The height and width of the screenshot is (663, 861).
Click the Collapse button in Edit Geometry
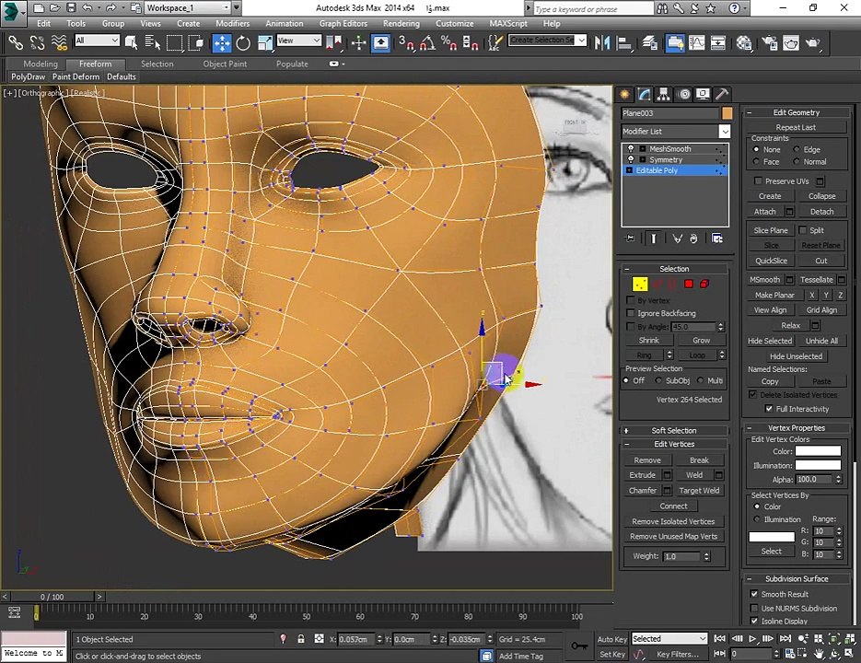pyautogui.click(x=821, y=196)
